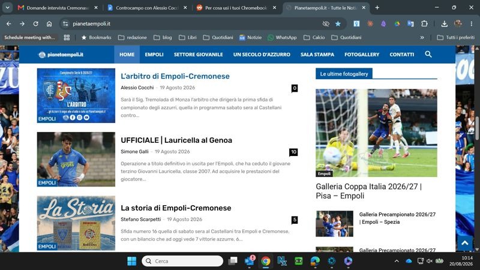This screenshot has width=480, height=270.
Task: Open the Windows Start menu
Action: [x=131, y=261]
